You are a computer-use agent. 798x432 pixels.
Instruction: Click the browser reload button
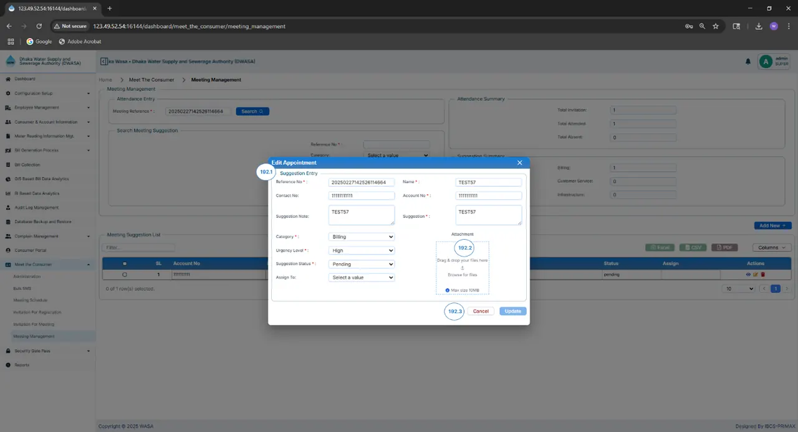(39, 26)
